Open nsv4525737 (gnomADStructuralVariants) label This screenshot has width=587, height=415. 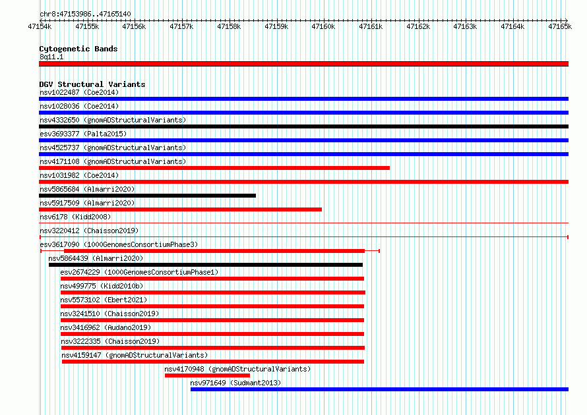click(x=113, y=148)
